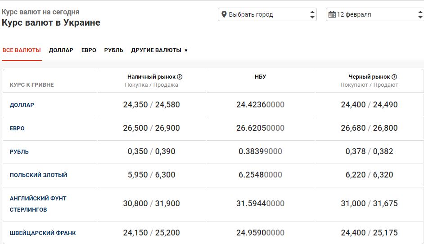Click the Наличный рынок column header
The height and width of the screenshot is (244, 424).
click(151, 77)
